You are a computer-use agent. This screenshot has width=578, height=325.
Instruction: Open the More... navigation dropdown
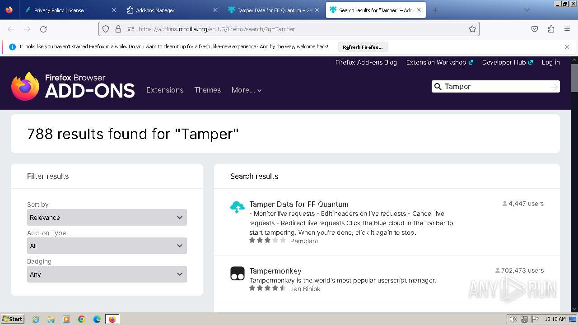coord(247,90)
